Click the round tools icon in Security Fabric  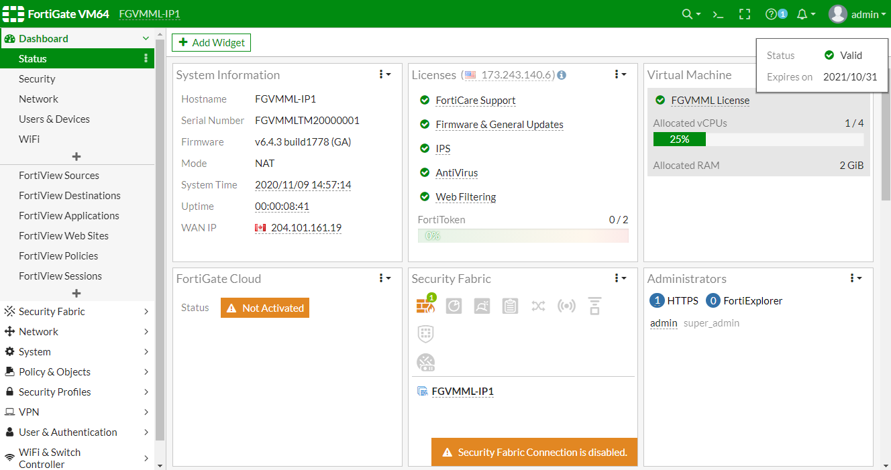tap(425, 363)
